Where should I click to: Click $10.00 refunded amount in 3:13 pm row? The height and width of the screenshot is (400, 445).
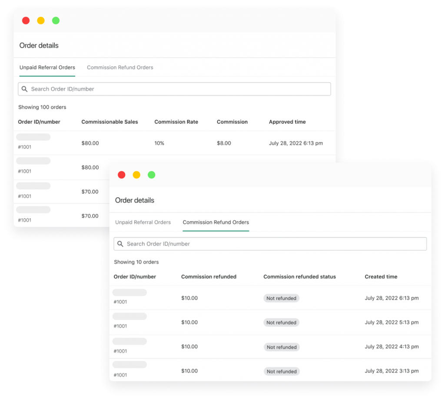189,371
